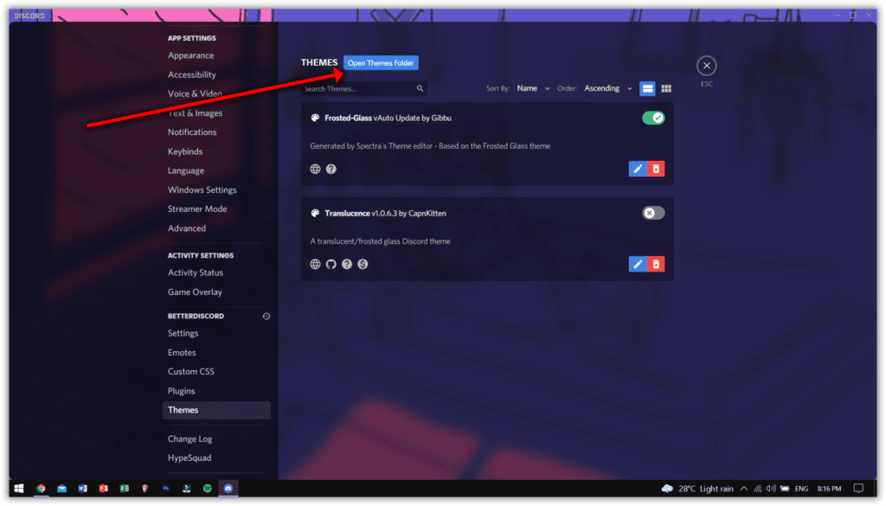
Task: Click Frosted-Glass theme palette icon
Action: coord(315,118)
